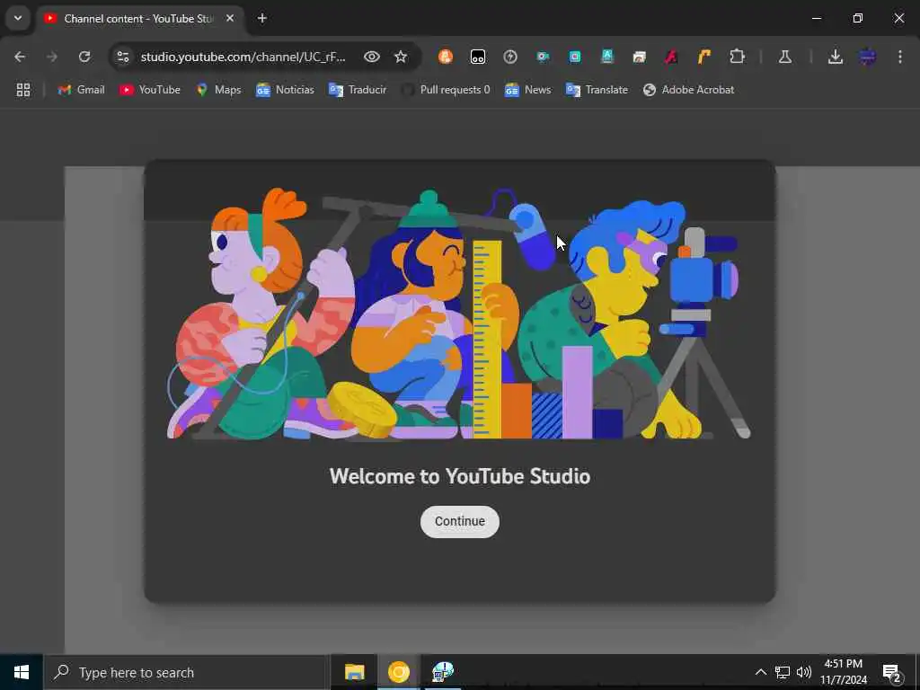
Task: Open the Windows Start menu
Action: [22, 672]
